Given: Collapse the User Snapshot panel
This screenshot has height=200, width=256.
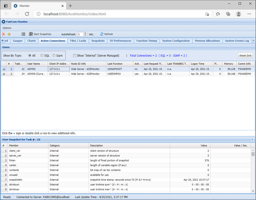Looking at the screenshot, I should (252, 139).
